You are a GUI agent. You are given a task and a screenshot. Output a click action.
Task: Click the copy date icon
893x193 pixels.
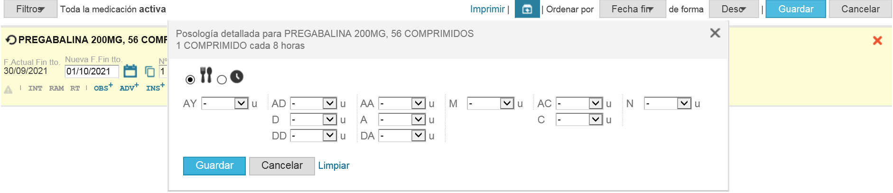[149, 72]
